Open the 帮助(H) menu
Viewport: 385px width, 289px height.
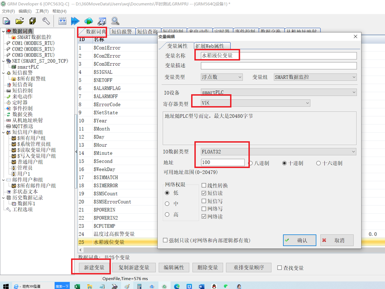tap(59, 11)
